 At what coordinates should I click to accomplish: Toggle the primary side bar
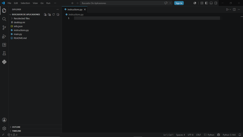click(x=207, y=3)
